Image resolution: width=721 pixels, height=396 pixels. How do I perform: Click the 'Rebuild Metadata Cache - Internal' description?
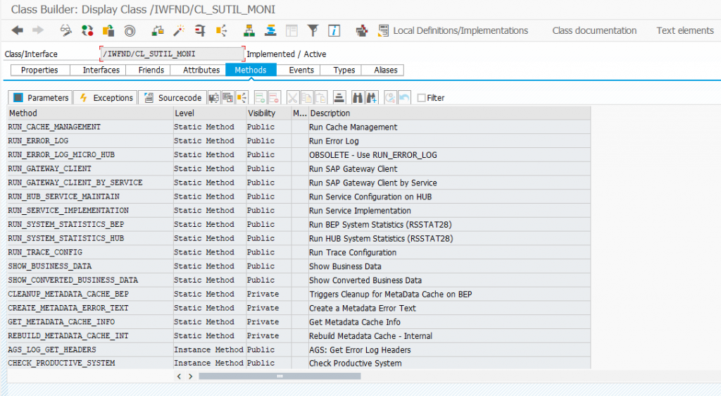click(x=370, y=335)
